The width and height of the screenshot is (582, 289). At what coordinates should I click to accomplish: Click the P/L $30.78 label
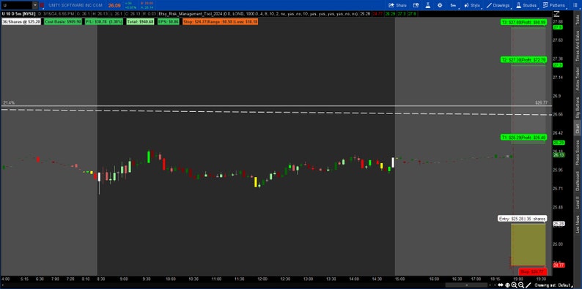[103, 22]
